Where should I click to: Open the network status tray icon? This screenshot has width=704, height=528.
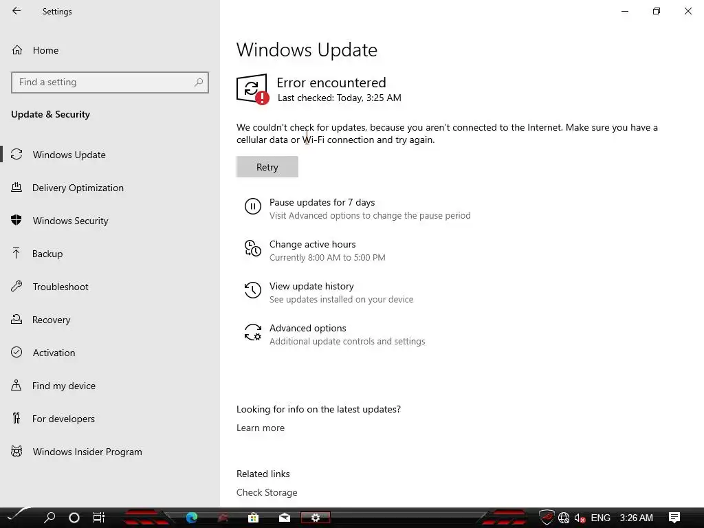tap(564, 518)
